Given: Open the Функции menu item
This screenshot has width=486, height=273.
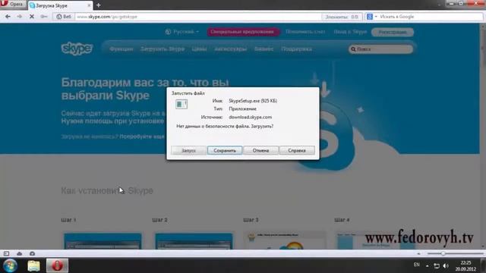Looking at the screenshot, I should coord(121,49).
